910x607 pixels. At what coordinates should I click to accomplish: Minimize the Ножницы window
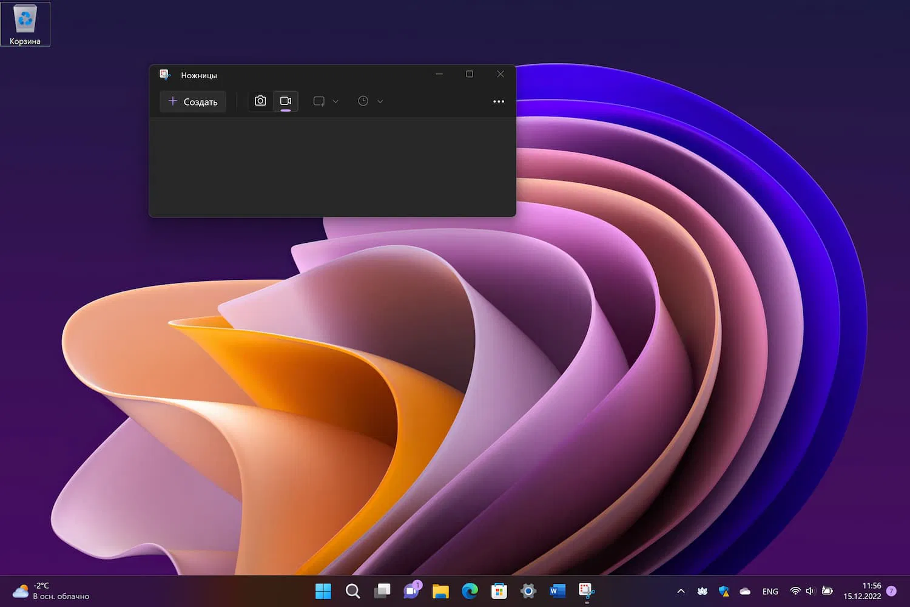pyautogui.click(x=439, y=74)
